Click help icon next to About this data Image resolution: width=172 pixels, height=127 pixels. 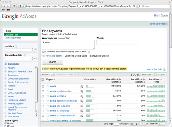[x=164, y=70]
